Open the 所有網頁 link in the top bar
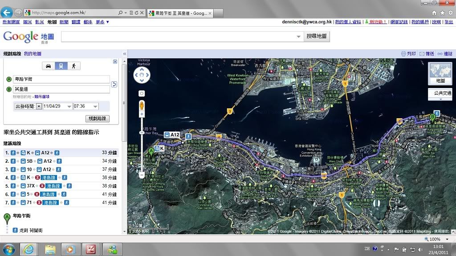456x256 pixels. pyautogui.click(x=11, y=22)
